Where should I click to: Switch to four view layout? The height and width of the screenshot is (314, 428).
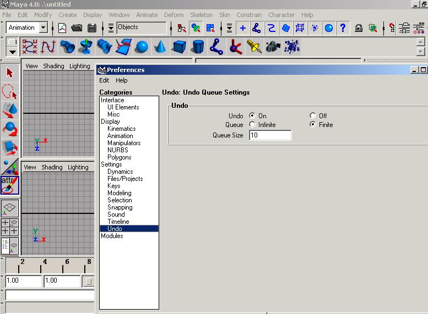pos(10,227)
